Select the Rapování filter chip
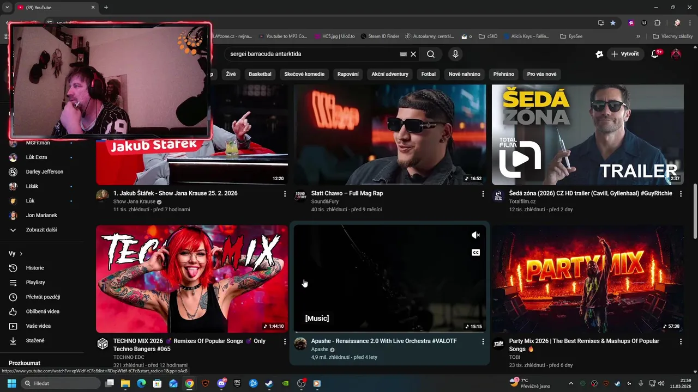698x392 pixels. (x=348, y=74)
